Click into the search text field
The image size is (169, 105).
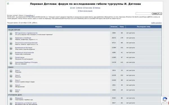143,14
